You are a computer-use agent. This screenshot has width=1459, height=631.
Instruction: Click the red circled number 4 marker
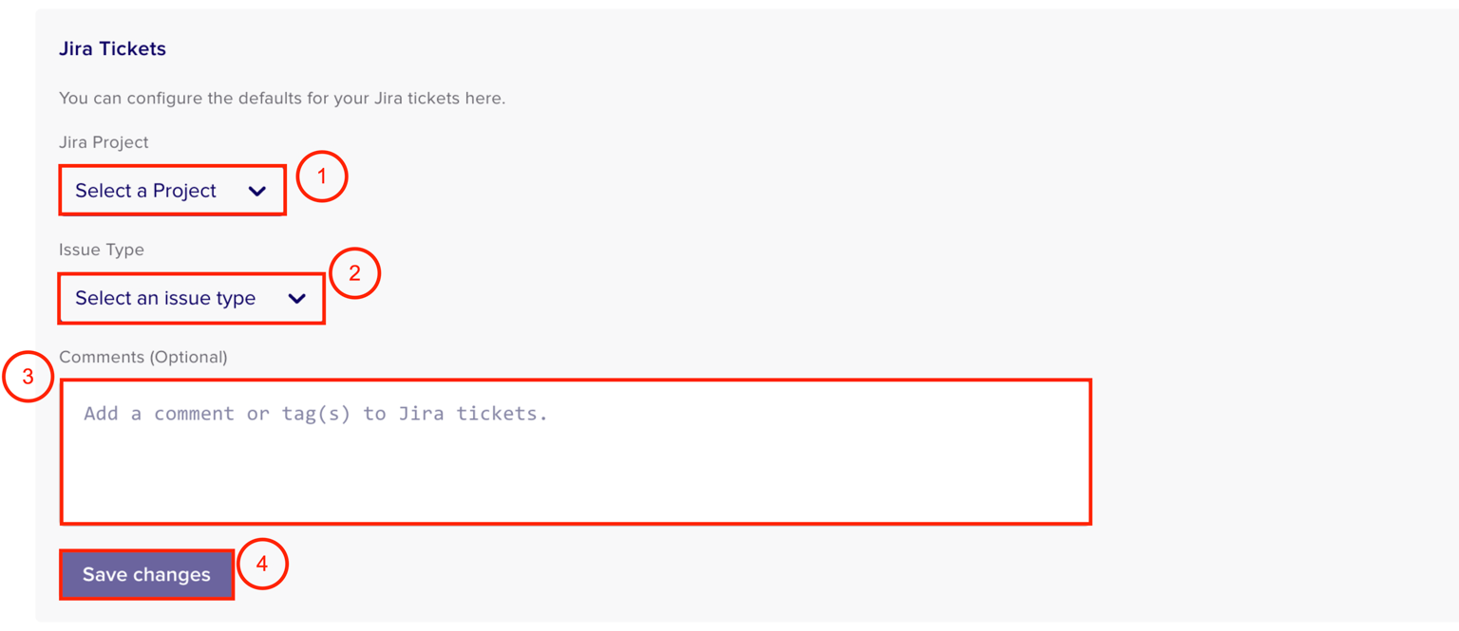pos(261,564)
